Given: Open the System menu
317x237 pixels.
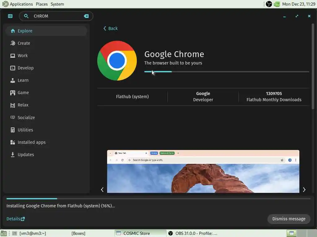Looking at the screenshot, I should pos(57,4).
